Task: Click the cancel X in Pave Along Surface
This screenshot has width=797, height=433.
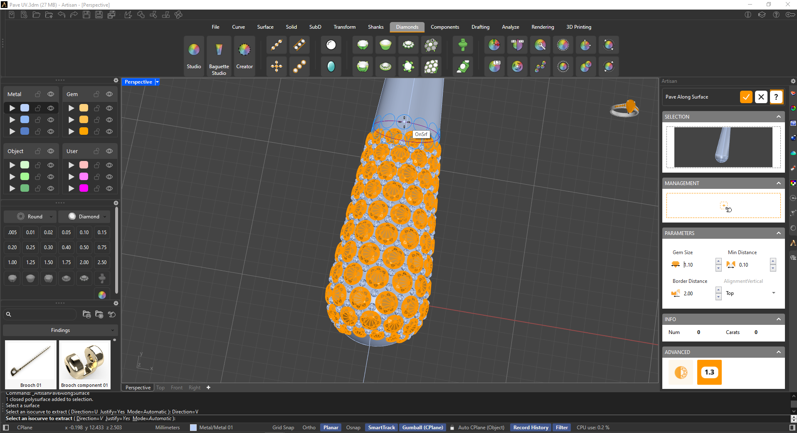Action: click(761, 97)
